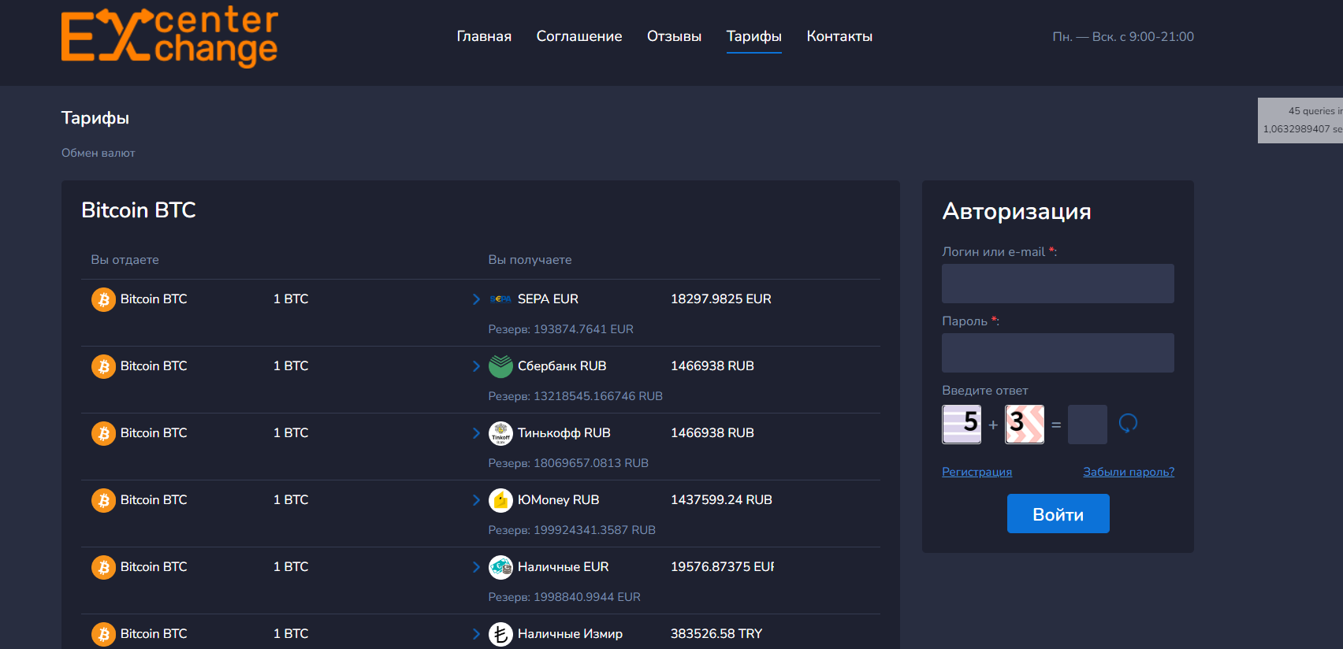
Task: Click Bitcoin icon in Сбербанк RUB row
Action: pos(103,366)
